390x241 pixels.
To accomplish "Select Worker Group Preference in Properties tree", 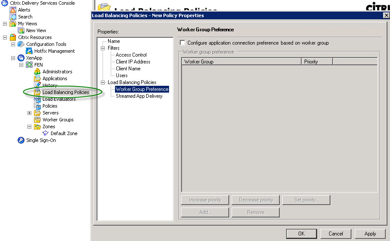I will tap(142, 89).
